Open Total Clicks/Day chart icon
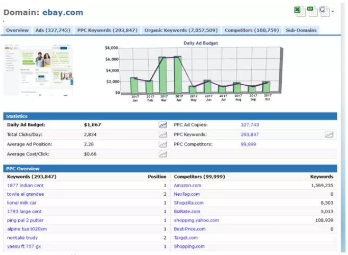Image resolution: width=348 pixels, height=255 pixels. pyautogui.click(x=163, y=135)
